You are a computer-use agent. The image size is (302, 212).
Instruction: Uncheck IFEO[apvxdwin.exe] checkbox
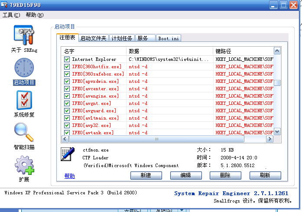[x=67, y=81]
